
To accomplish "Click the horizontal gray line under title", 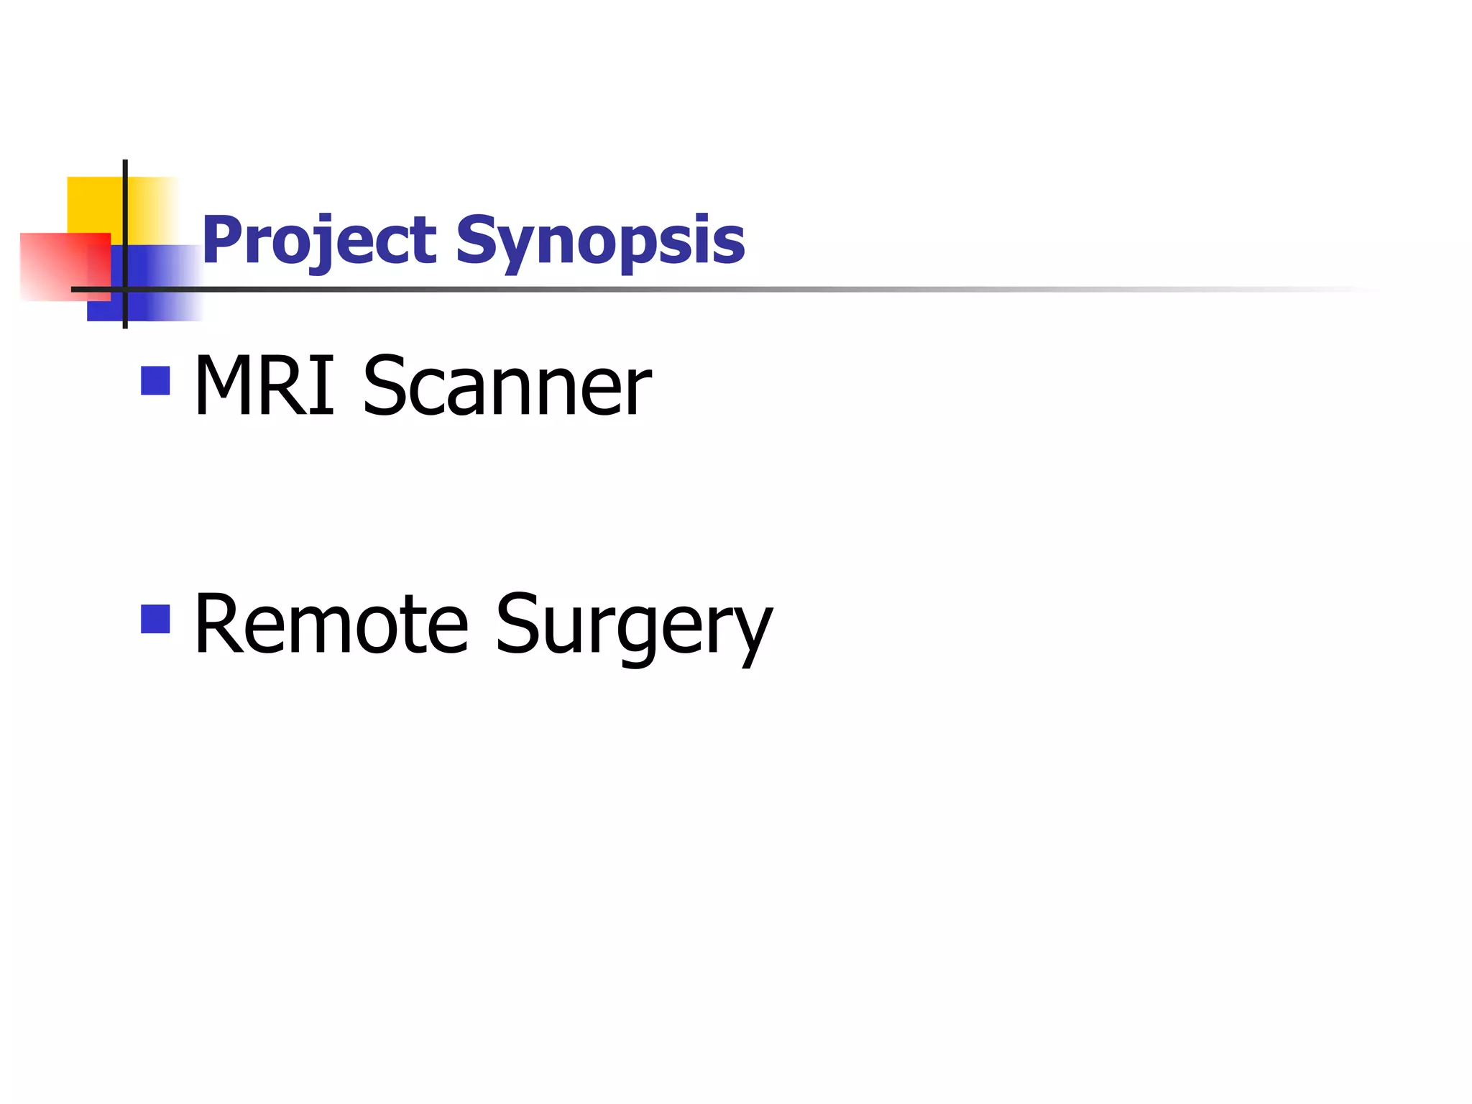I will coord(726,289).
